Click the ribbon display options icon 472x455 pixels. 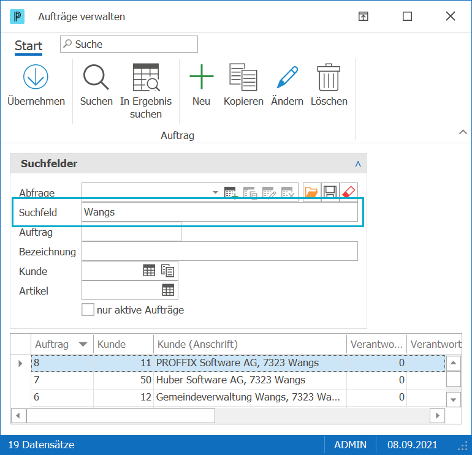(364, 17)
